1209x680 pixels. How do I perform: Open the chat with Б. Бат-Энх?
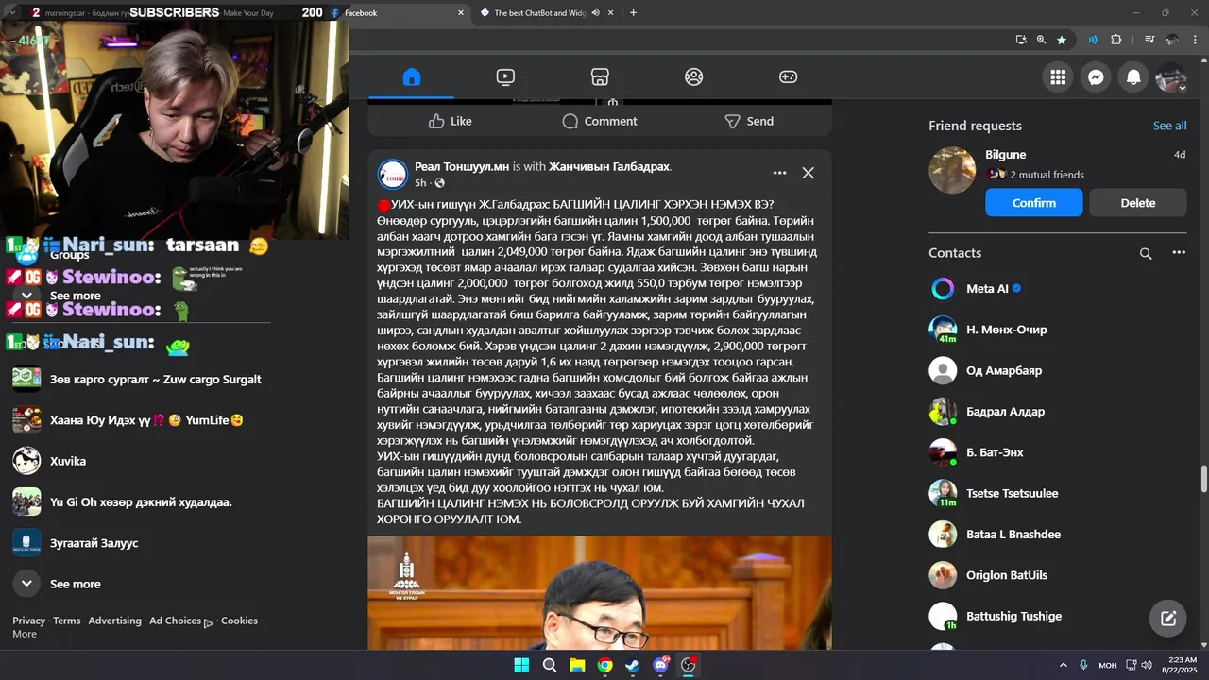click(x=1058, y=452)
